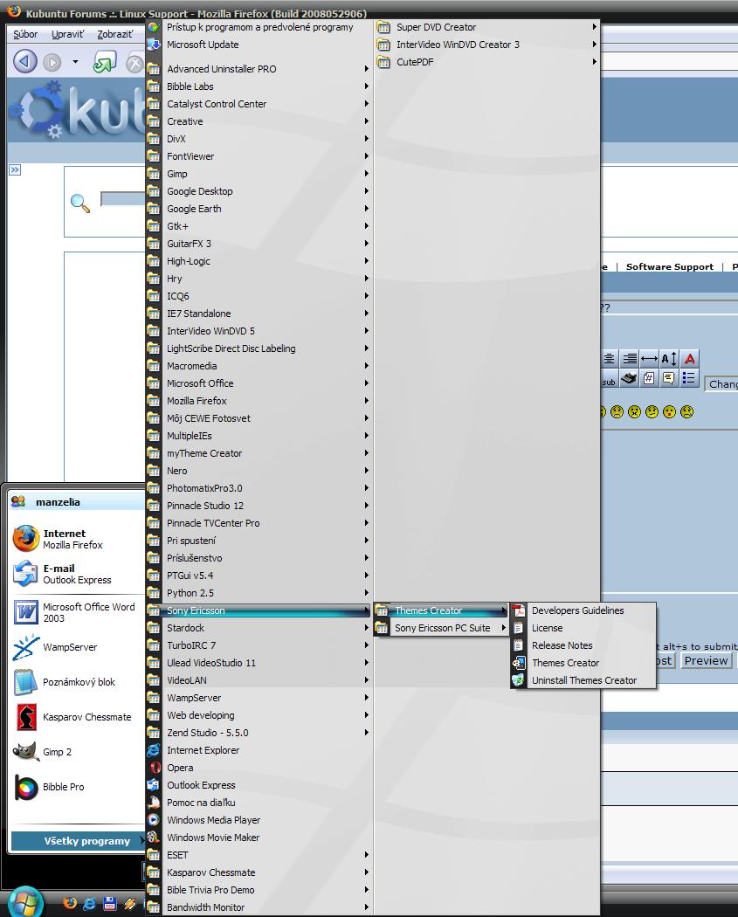Click the Firefox reload page icon
This screenshot has height=917, width=738.
[x=105, y=62]
